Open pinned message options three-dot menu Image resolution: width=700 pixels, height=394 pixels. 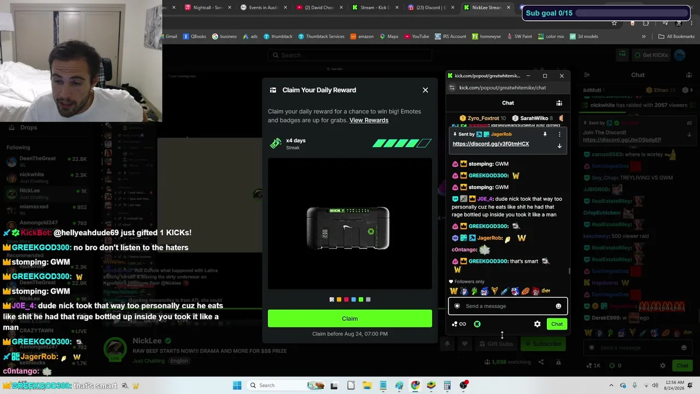[559, 134]
